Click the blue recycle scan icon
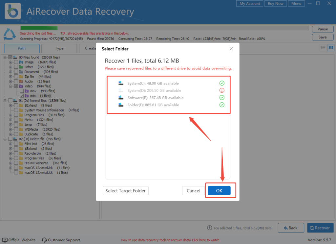The image size is (336, 244). click(9, 34)
